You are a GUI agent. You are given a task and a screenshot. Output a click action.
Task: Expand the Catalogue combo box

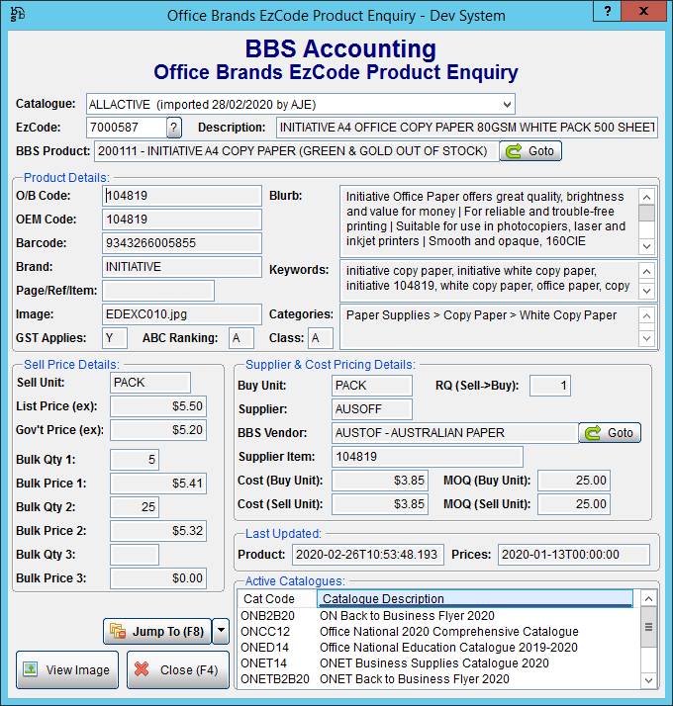click(507, 105)
